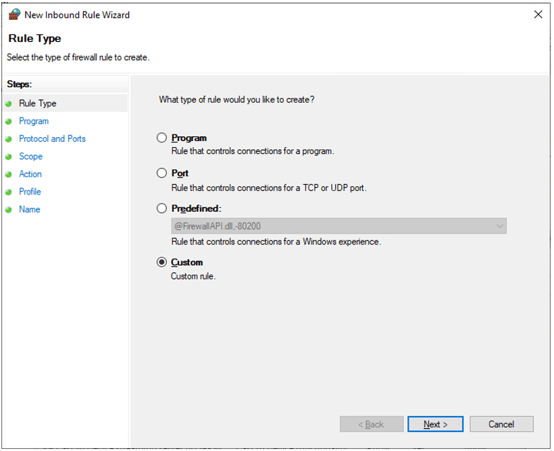Close the wizard window with X

coord(538,14)
